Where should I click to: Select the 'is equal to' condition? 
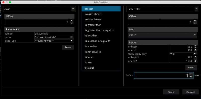click(x=101, y=46)
